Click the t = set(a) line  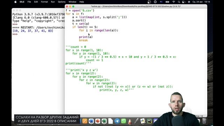click(81, 24)
